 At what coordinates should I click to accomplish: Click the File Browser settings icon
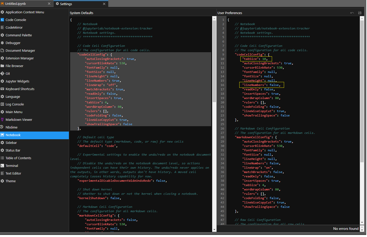(x=3, y=66)
